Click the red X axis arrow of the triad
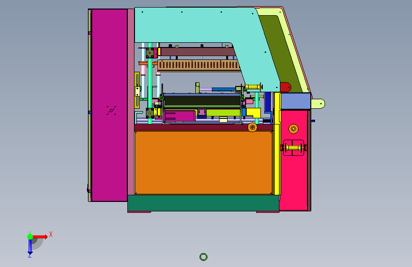412x267 pixels. coord(40,237)
